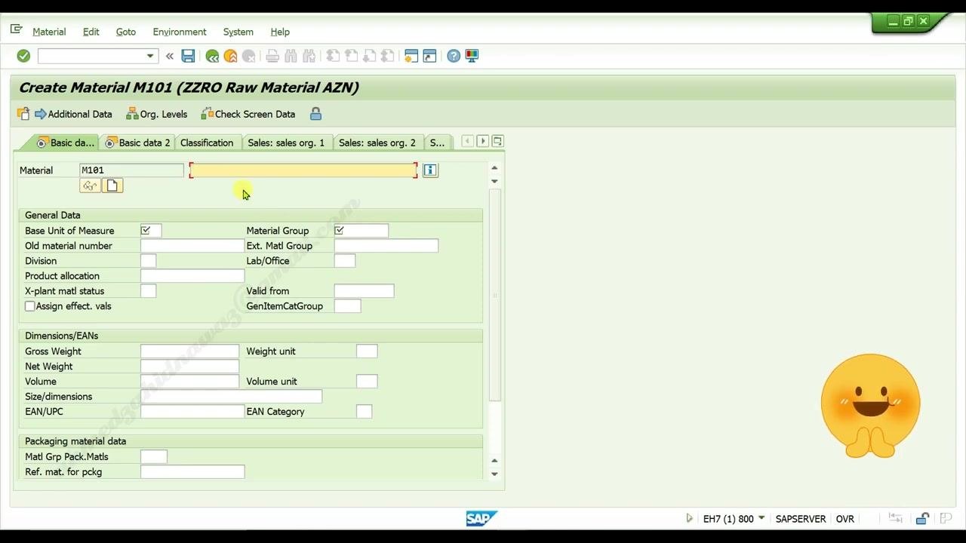Open the SAP window menu icon top-left
The image size is (966, 543).
[16, 30]
